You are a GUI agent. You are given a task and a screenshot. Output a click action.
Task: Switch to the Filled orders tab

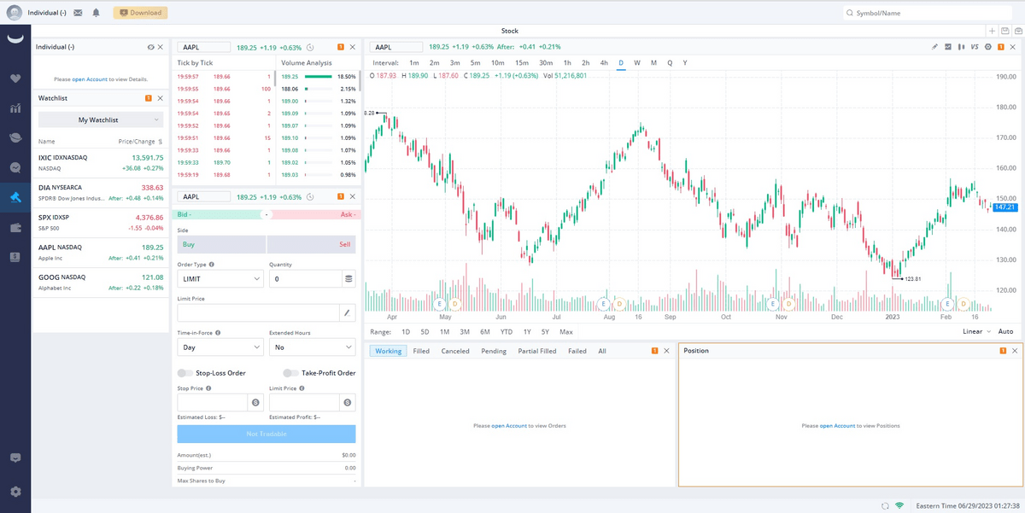pyautogui.click(x=421, y=351)
